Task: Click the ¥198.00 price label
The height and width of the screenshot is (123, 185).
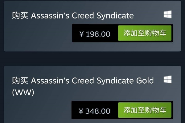Action: [x=95, y=34]
